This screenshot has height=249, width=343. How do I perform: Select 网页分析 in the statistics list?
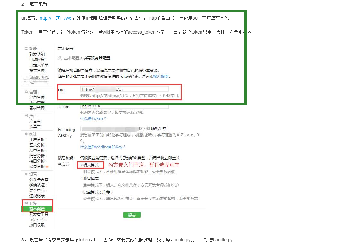tap(37, 167)
